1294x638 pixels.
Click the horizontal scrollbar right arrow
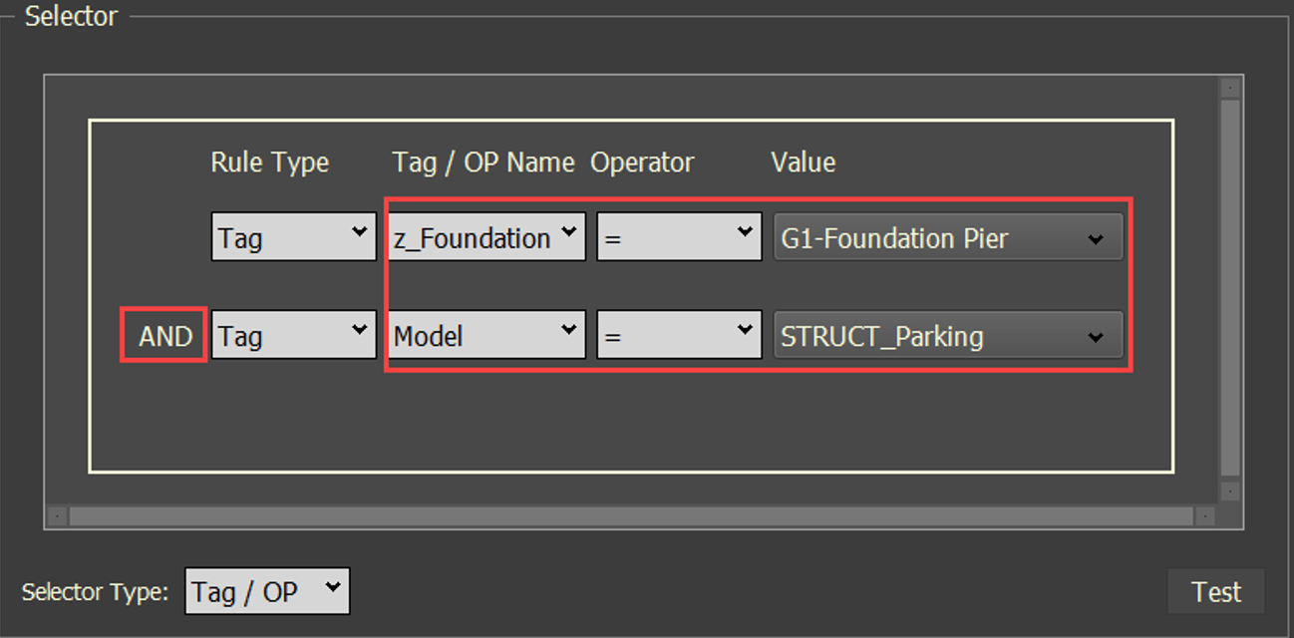click(x=1205, y=516)
